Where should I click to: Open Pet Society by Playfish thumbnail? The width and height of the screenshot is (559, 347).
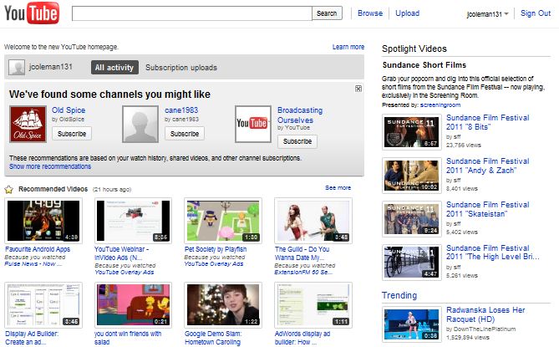tap(223, 221)
